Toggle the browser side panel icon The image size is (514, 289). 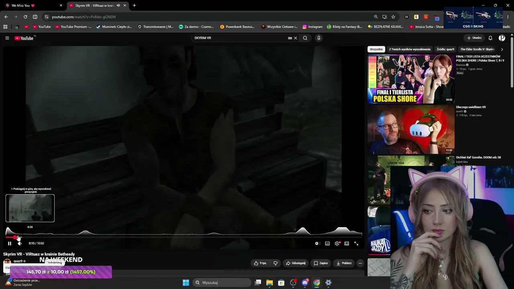point(35,17)
